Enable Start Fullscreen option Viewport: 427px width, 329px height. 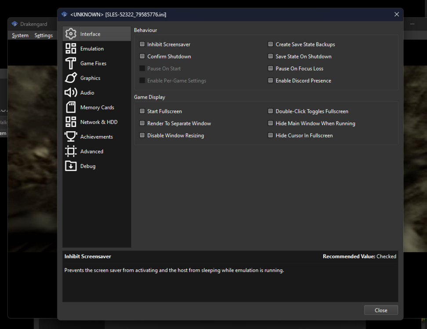point(142,111)
